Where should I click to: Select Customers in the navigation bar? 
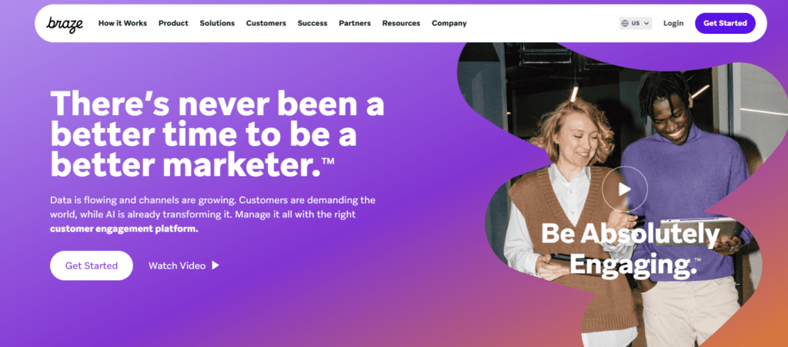266,23
